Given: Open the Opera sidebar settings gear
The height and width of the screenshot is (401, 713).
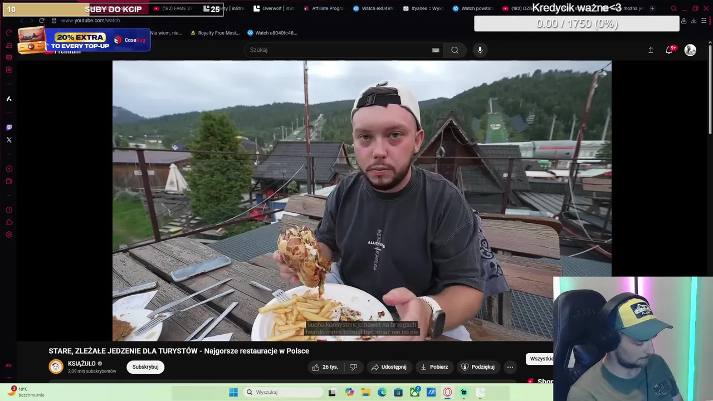Looking at the screenshot, I should point(9,234).
